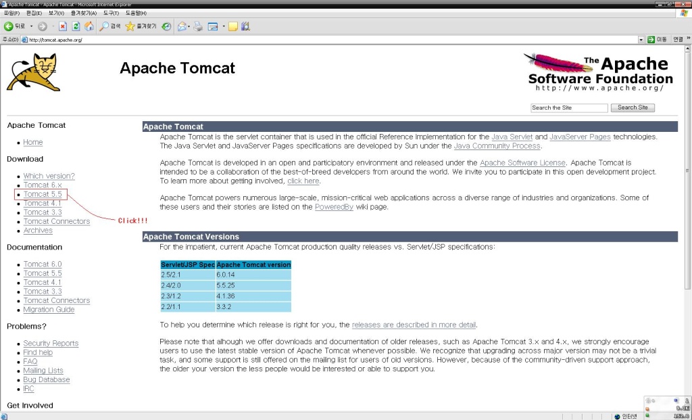
Task: Refresh the page with the green arrows icon
Action: click(76, 26)
